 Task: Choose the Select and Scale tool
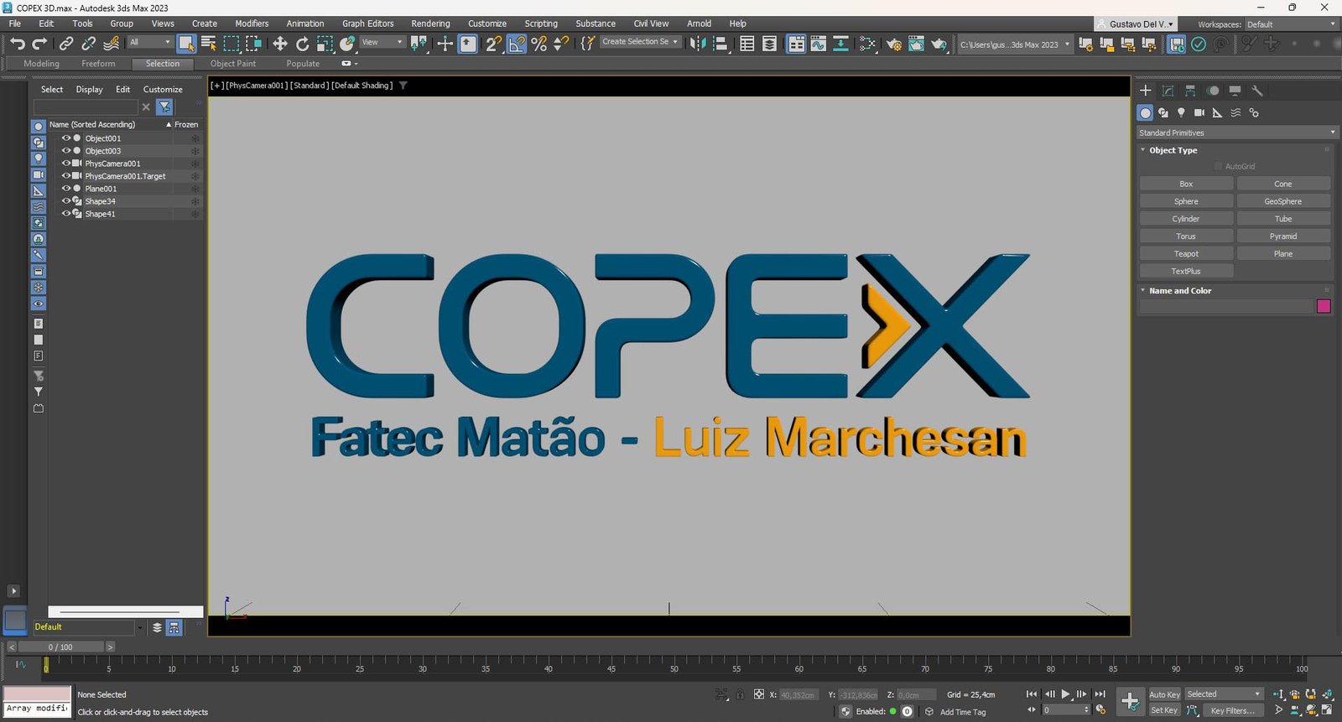325,43
